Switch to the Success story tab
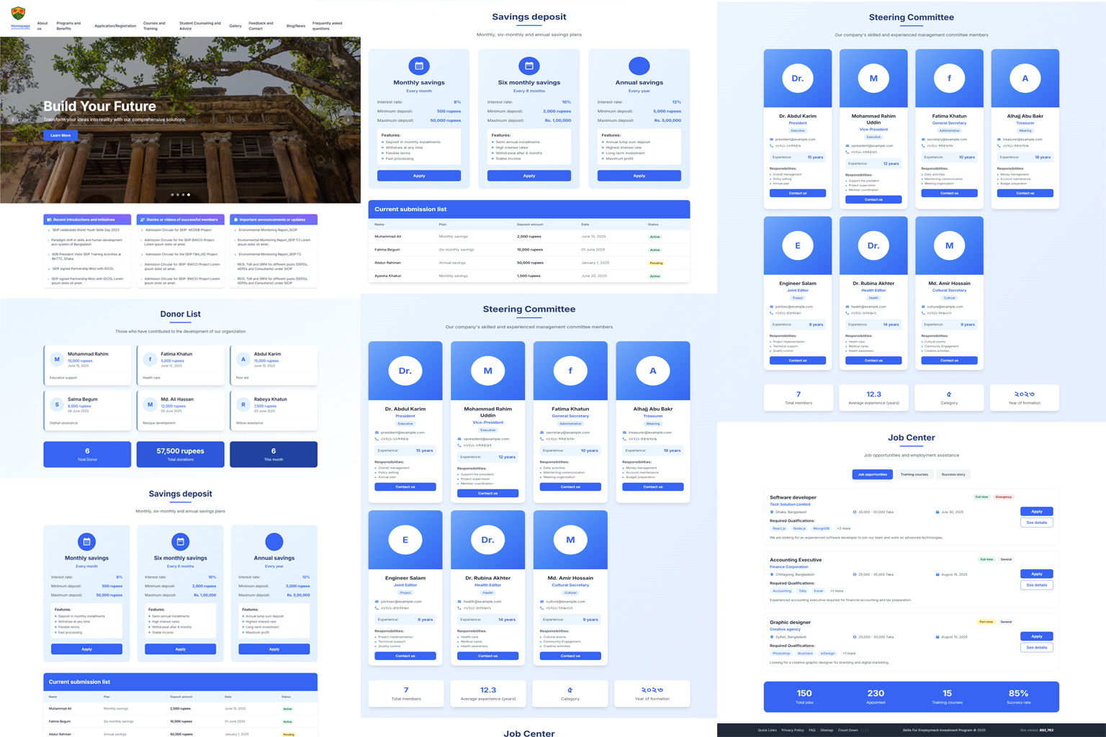1106x737 pixels. point(953,474)
